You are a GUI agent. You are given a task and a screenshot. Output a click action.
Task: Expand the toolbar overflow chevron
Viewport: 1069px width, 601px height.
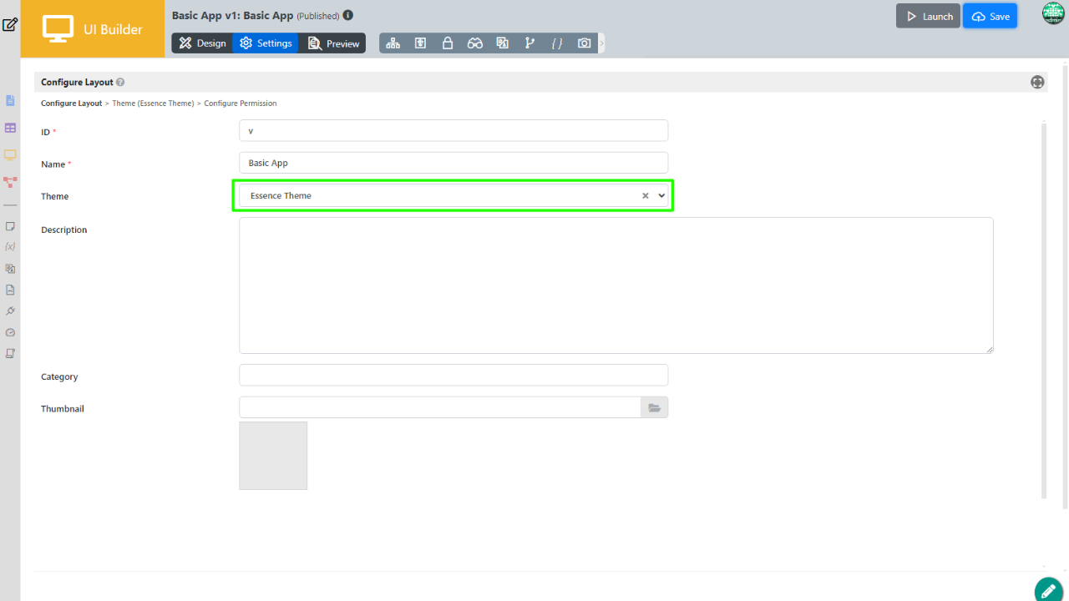[x=601, y=43]
